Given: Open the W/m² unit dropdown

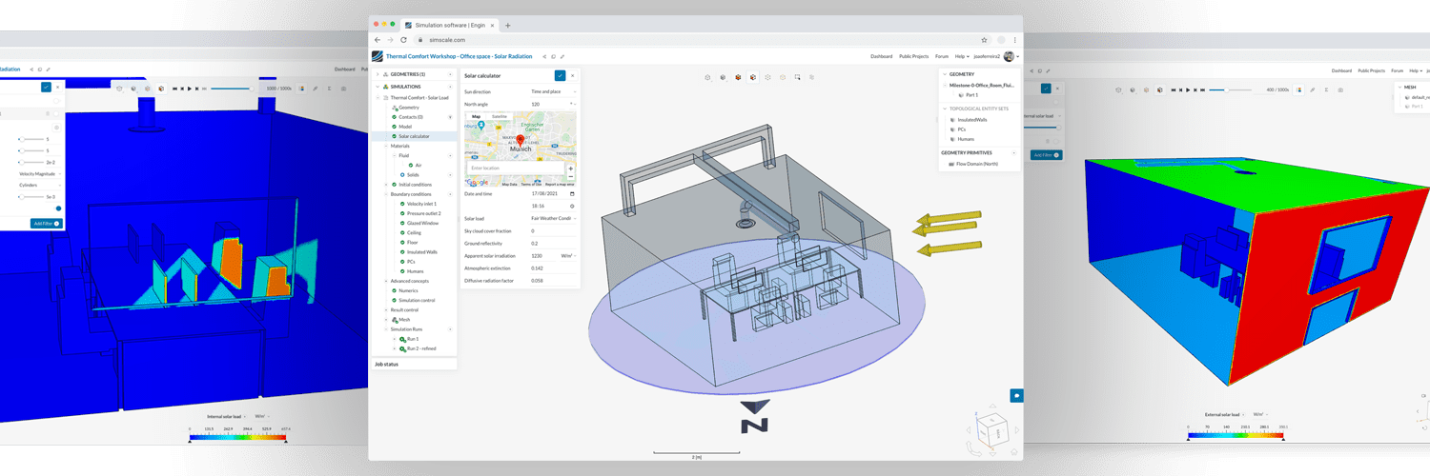Looking at the screenshot, I should (568, 256).
